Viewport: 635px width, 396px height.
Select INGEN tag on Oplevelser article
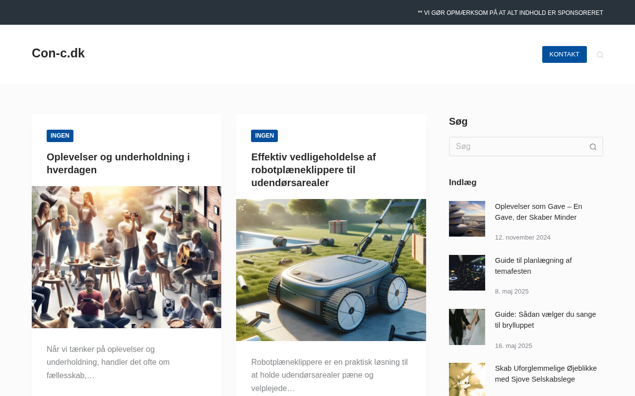[60, 136]
